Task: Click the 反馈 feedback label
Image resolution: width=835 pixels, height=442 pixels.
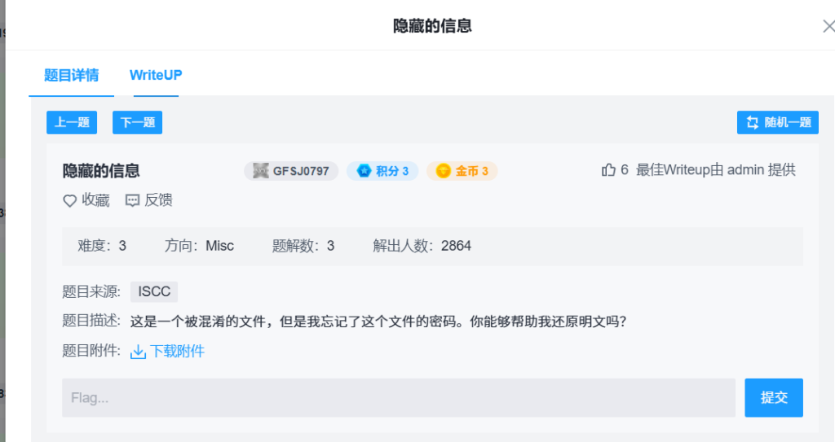Action: point(158,200)
